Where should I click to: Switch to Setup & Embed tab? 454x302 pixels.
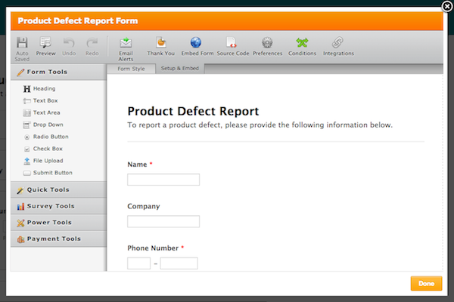[x=179, y=69]
